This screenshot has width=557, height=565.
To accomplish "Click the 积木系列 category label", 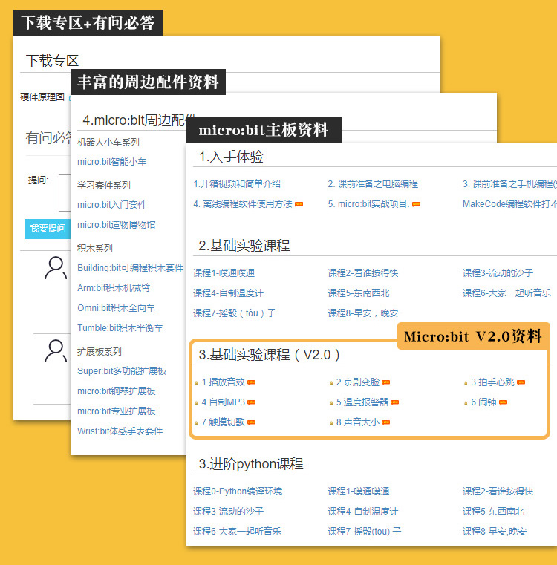I will click(95, 248).
